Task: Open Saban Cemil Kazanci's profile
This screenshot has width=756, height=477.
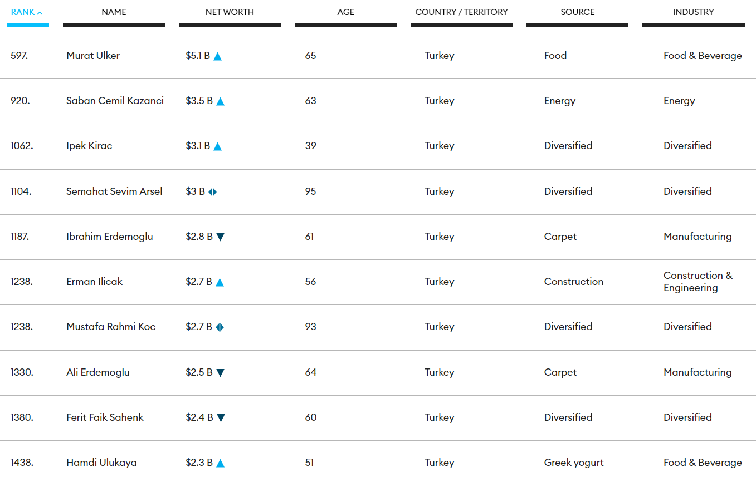Action: pos(115,101)
